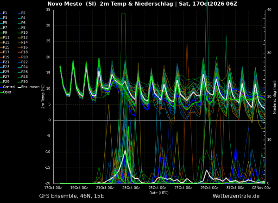Image resolution: width=278 pixels, height=203 pixels.
Task: Select the P20 legend item
Action: (x=23, y=57)
